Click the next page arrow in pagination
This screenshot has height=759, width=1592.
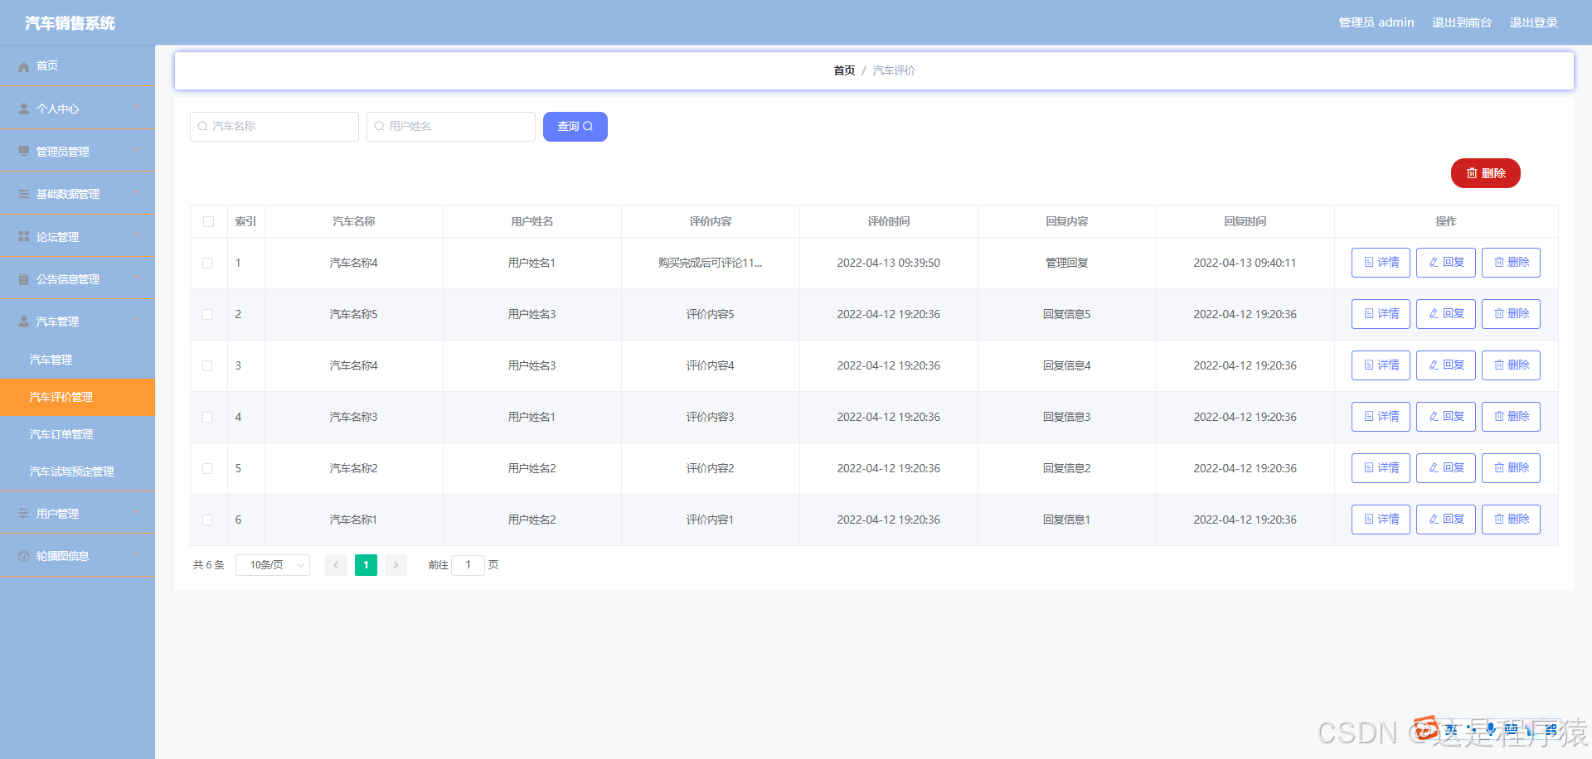tap(396, 565)
